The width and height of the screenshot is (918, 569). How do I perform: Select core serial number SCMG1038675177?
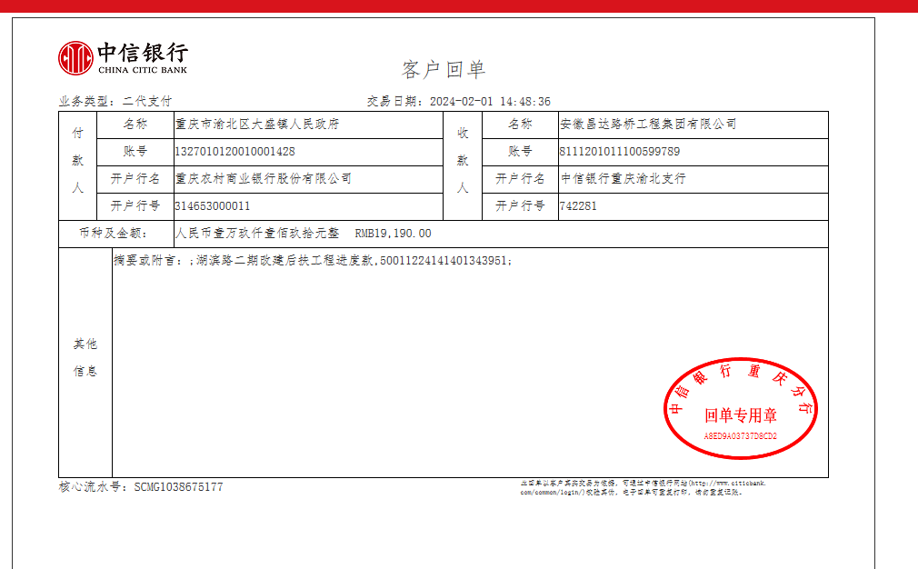(x=177, y=487)
